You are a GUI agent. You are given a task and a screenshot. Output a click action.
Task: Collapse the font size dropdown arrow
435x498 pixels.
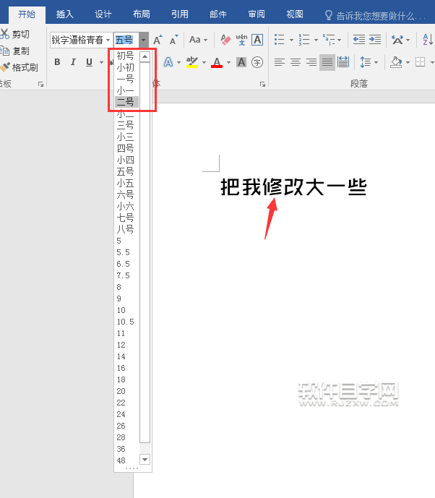(144, 40)
